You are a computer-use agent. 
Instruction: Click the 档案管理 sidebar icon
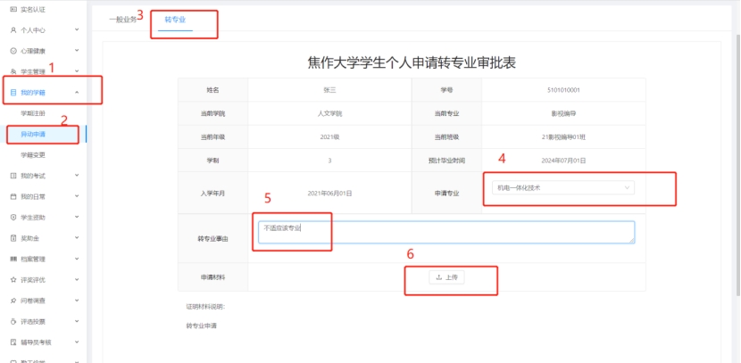point(12,259)
